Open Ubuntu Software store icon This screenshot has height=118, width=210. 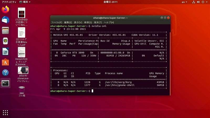(5, 62)
